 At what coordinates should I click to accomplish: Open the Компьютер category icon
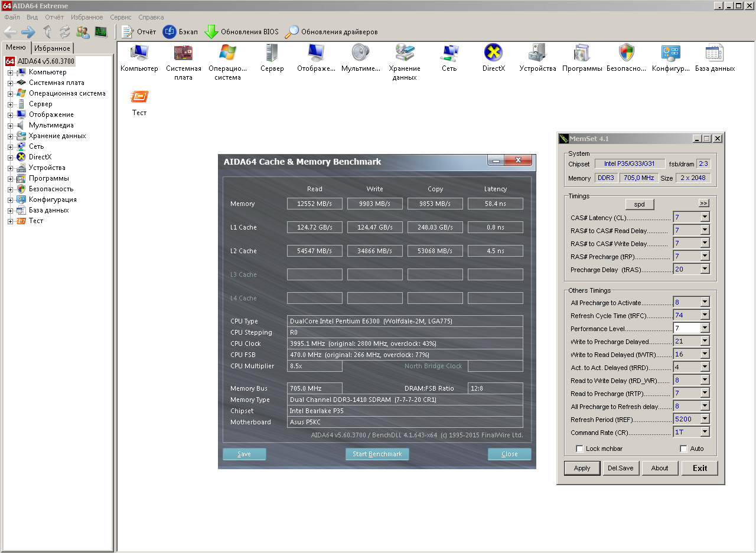[139, 53]
